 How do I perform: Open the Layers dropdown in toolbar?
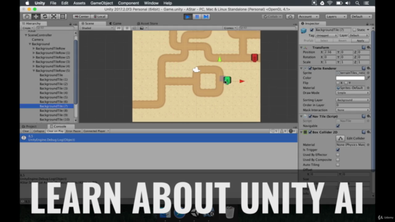point(336,17)
